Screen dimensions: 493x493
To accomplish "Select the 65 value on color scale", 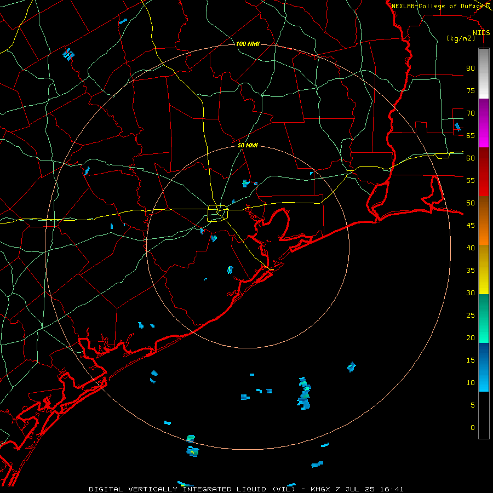I will 471,135.
